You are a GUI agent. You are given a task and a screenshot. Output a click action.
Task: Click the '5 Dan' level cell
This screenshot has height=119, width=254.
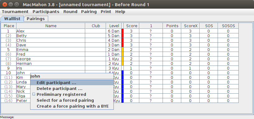[114, 36]
